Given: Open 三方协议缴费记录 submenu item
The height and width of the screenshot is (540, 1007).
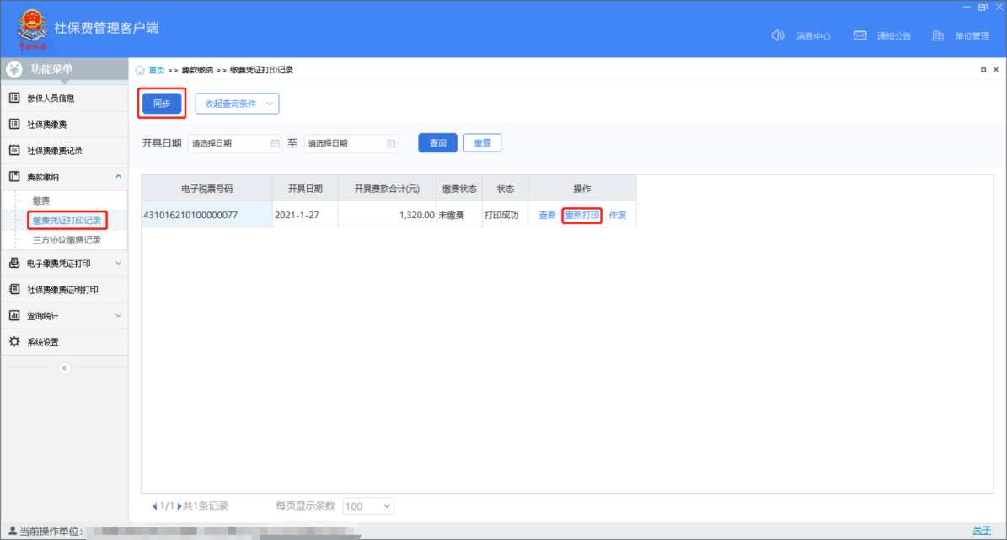Looking at the screenshot, I should (x=67, y=240).
